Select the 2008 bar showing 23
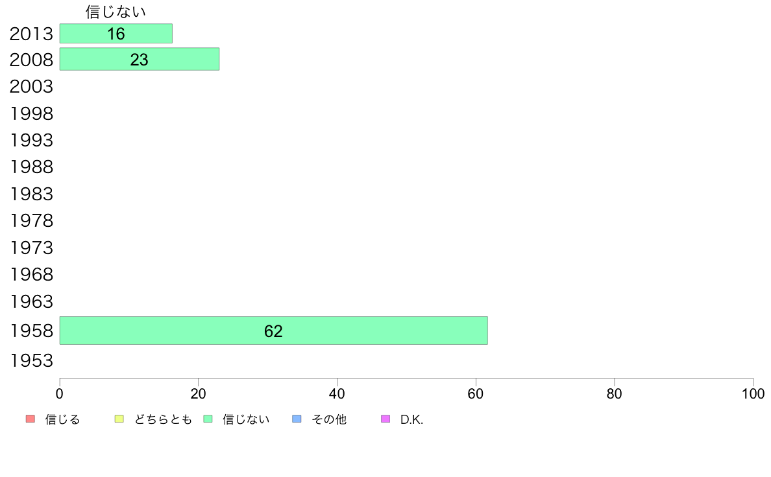This screenshot has height=477, width=771. click(x=139, y=59)
